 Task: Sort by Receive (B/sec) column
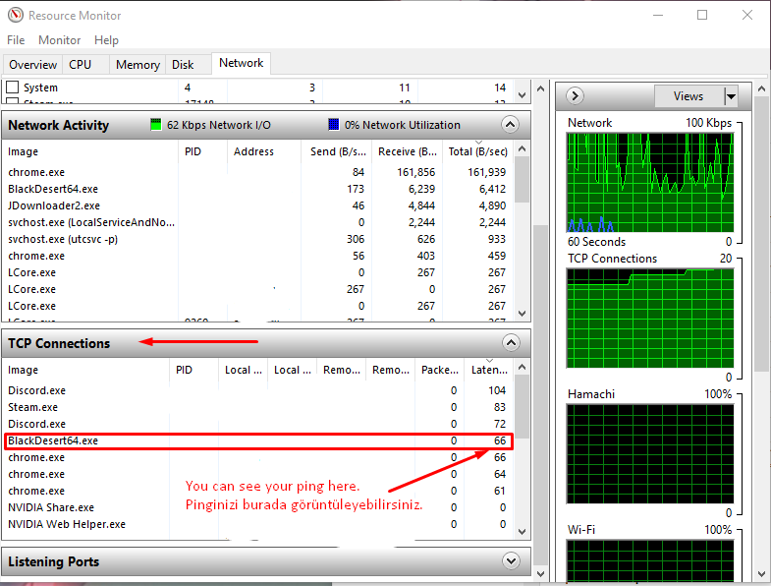tap(408, 151)
